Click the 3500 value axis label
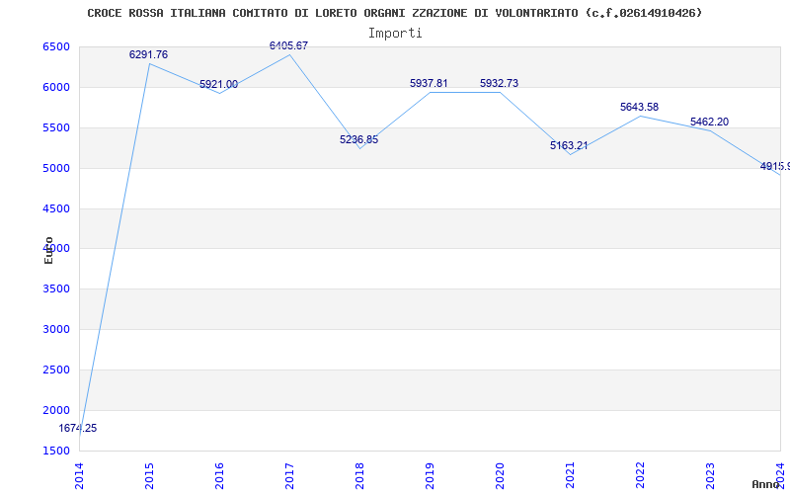The width and height of the screenshot is (790, 494). coord(55,288)
